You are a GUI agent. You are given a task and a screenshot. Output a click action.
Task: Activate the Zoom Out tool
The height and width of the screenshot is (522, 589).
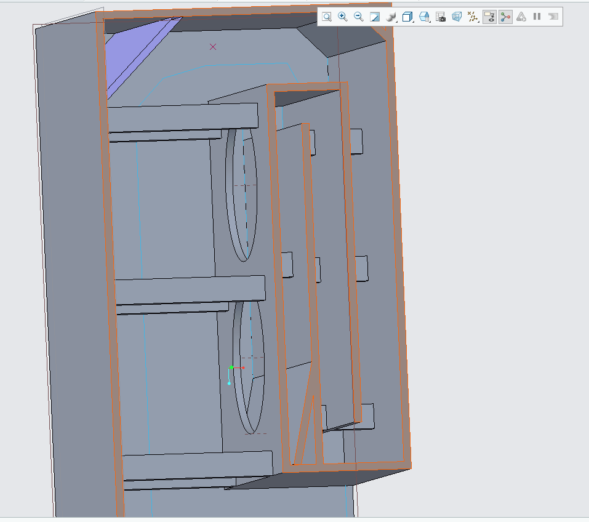point(359,17)
